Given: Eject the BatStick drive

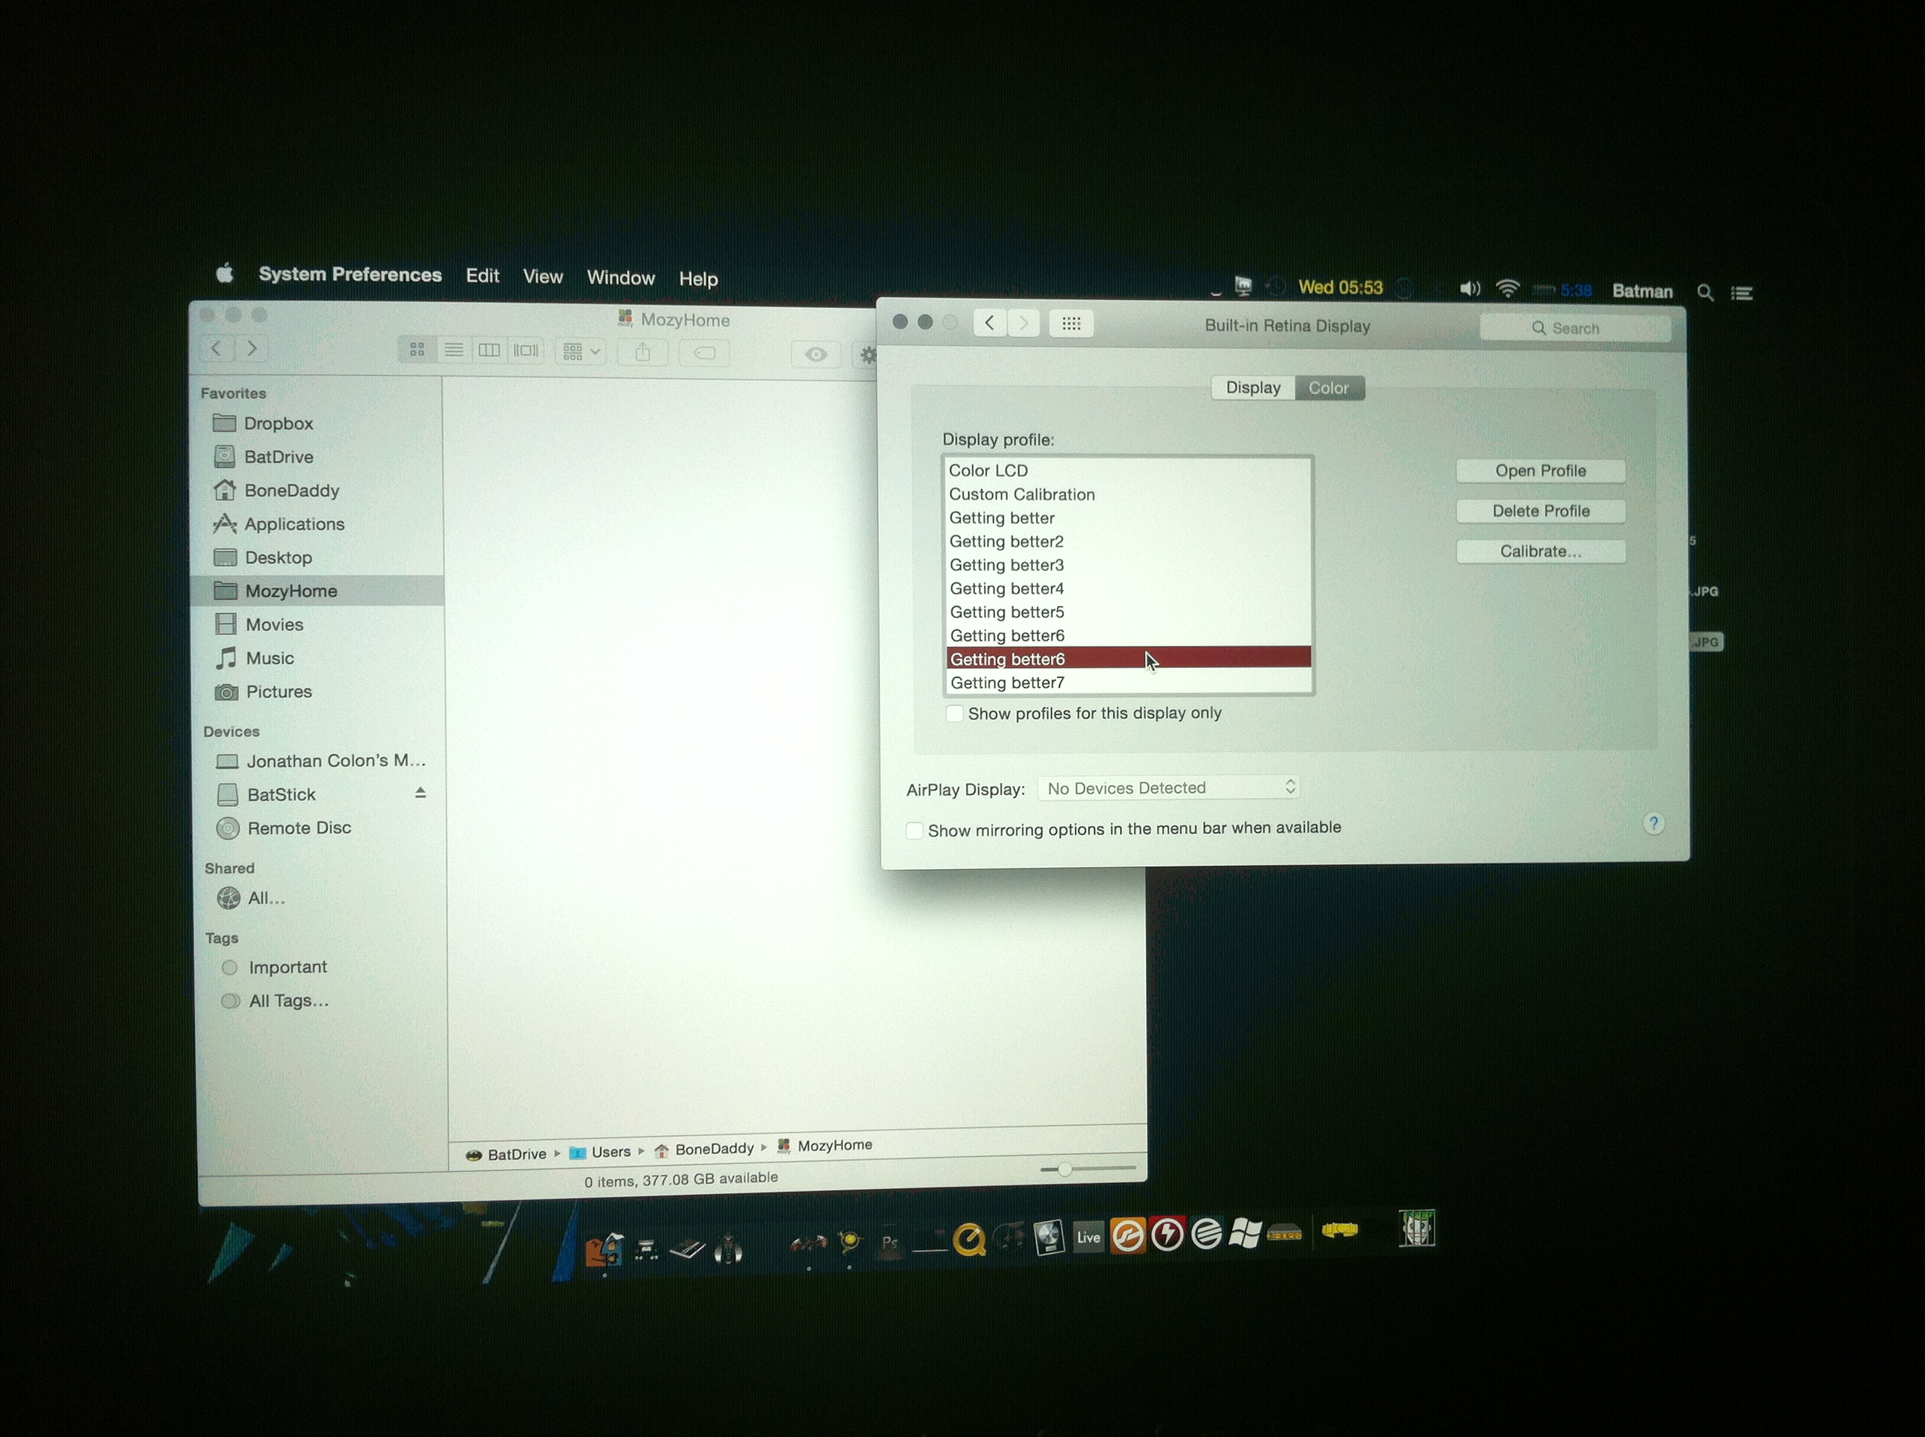Looking at the screenshot, I should 420,793.
